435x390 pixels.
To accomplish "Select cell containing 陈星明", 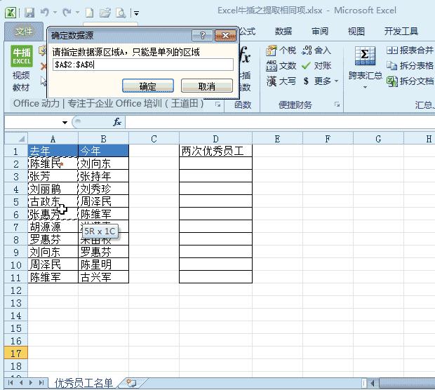I will coord(103,264).
